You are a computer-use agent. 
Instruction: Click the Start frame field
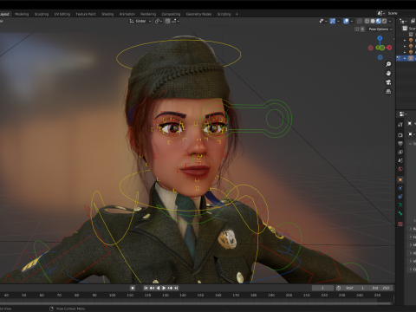click(355, 288)
